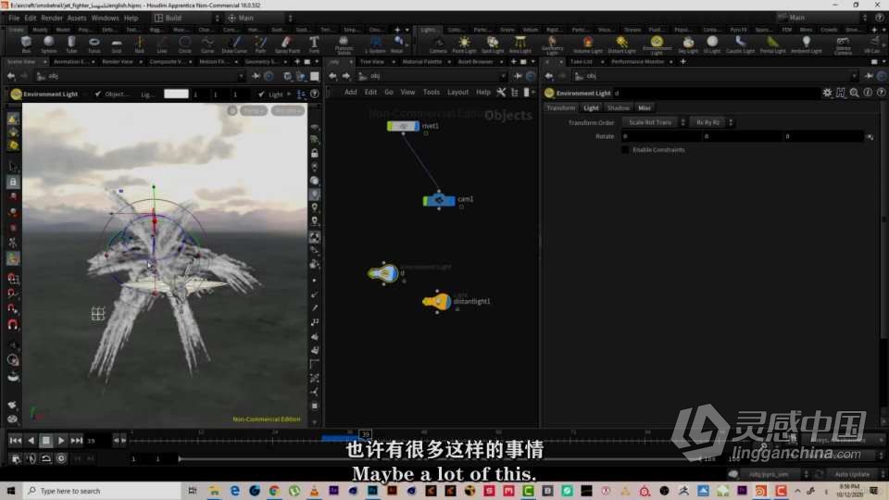Select the Spray Paint shelf tool

287,44
